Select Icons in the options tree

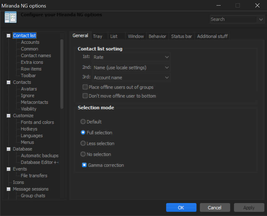point(18,182)
